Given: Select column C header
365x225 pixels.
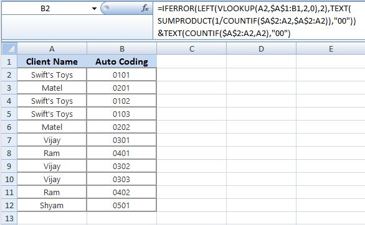Looking at the screenshot, I should coord(192,48).
